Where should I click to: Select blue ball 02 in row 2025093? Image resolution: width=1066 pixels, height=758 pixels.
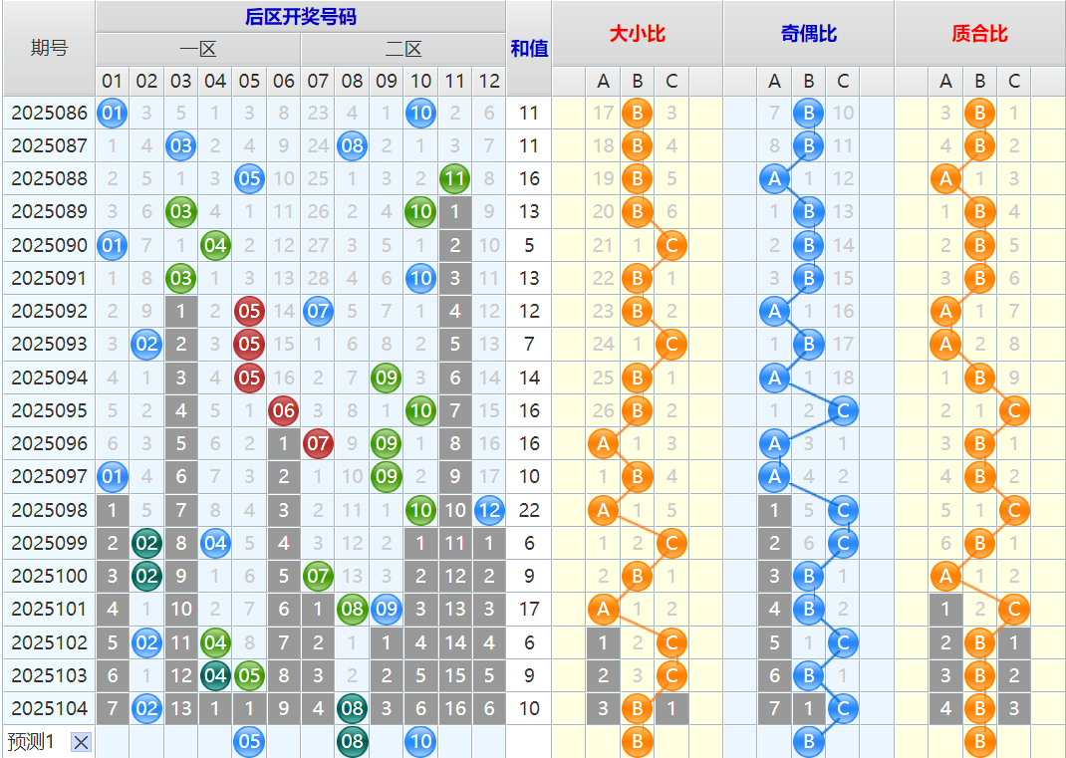coord(146,344)
